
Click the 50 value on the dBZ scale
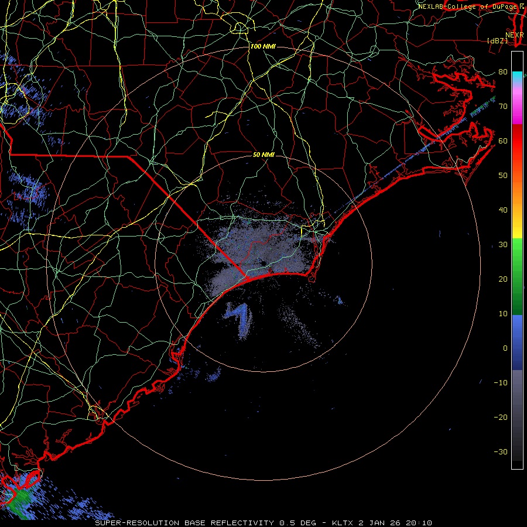coord(503,176)
